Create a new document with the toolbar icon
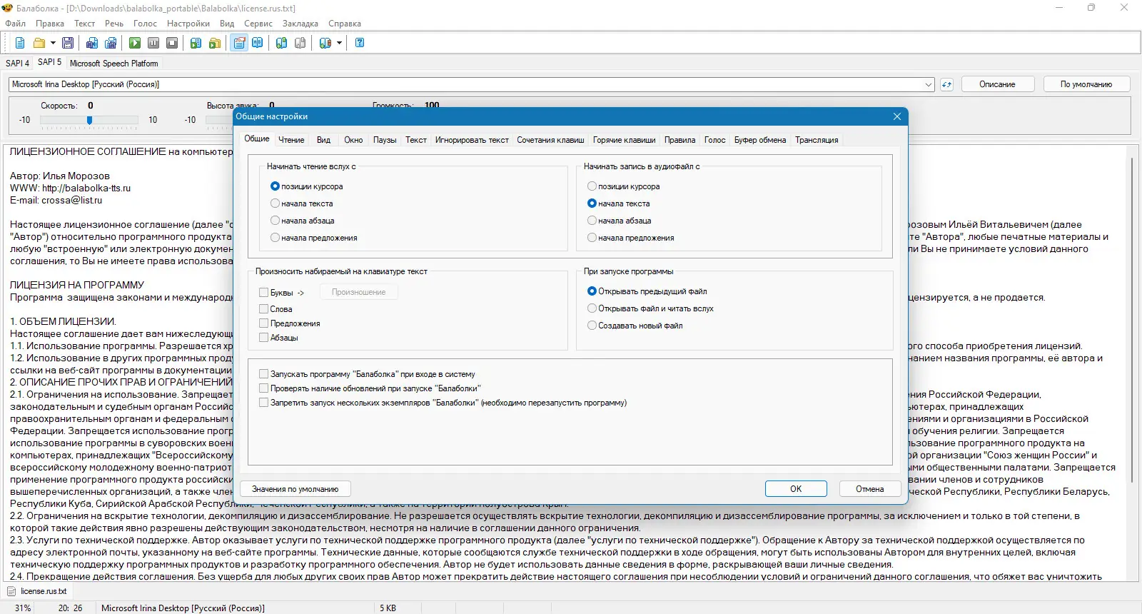1142x614 pixels. tap(20, 43)
